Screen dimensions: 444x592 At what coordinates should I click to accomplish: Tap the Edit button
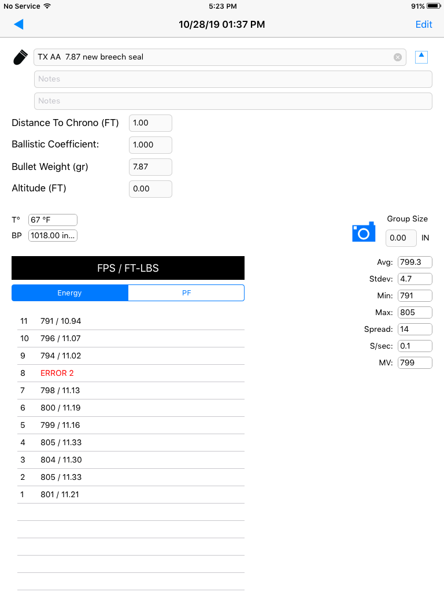pyautogui.click(x=424, y=24)
